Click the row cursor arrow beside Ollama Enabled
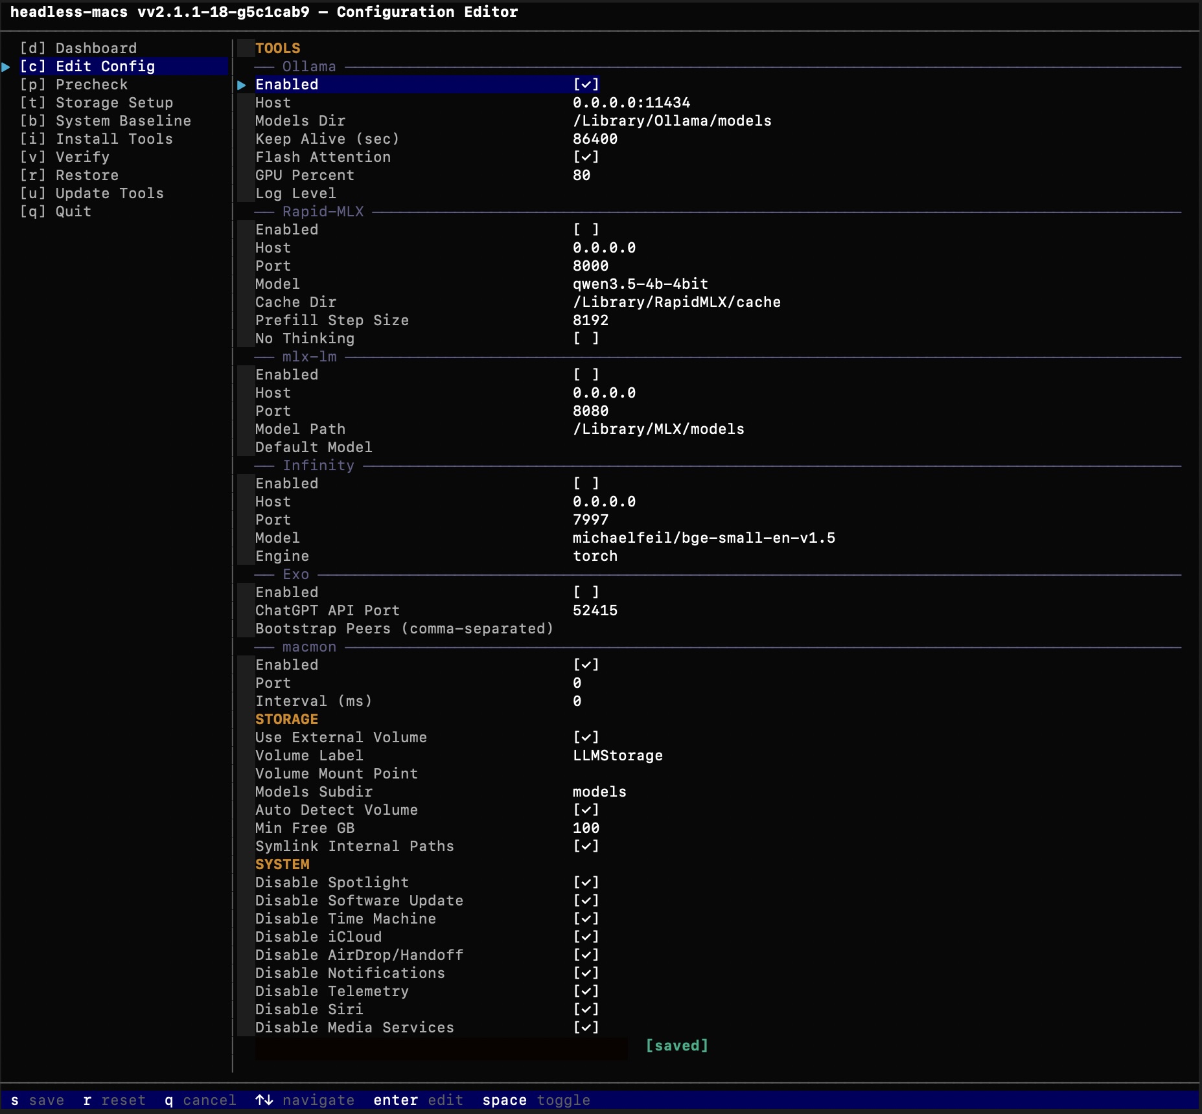The height and width of the screenshot is (1114, 1202). pos(242,85)
